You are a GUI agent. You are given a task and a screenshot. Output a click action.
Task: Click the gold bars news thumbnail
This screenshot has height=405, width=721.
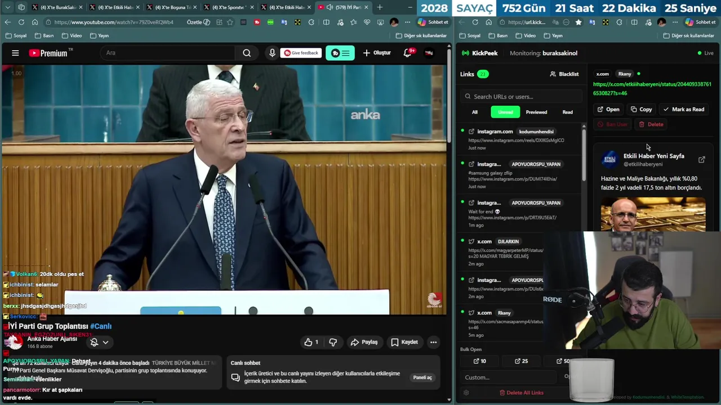pos(653,214)
